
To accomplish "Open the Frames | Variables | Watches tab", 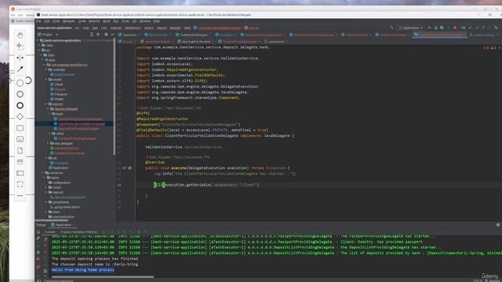I will 79,232.
